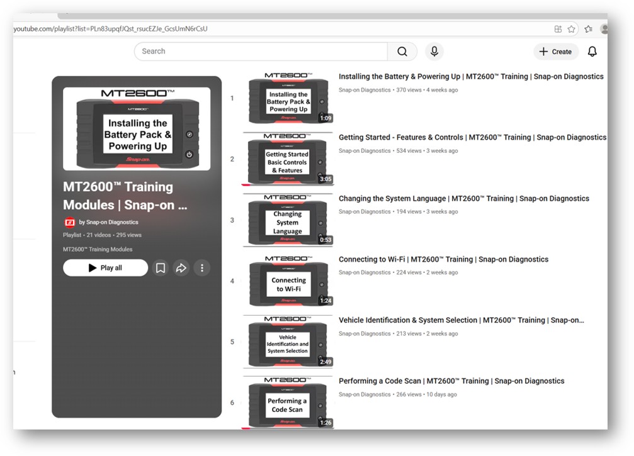Open the notifications bell

592,52
